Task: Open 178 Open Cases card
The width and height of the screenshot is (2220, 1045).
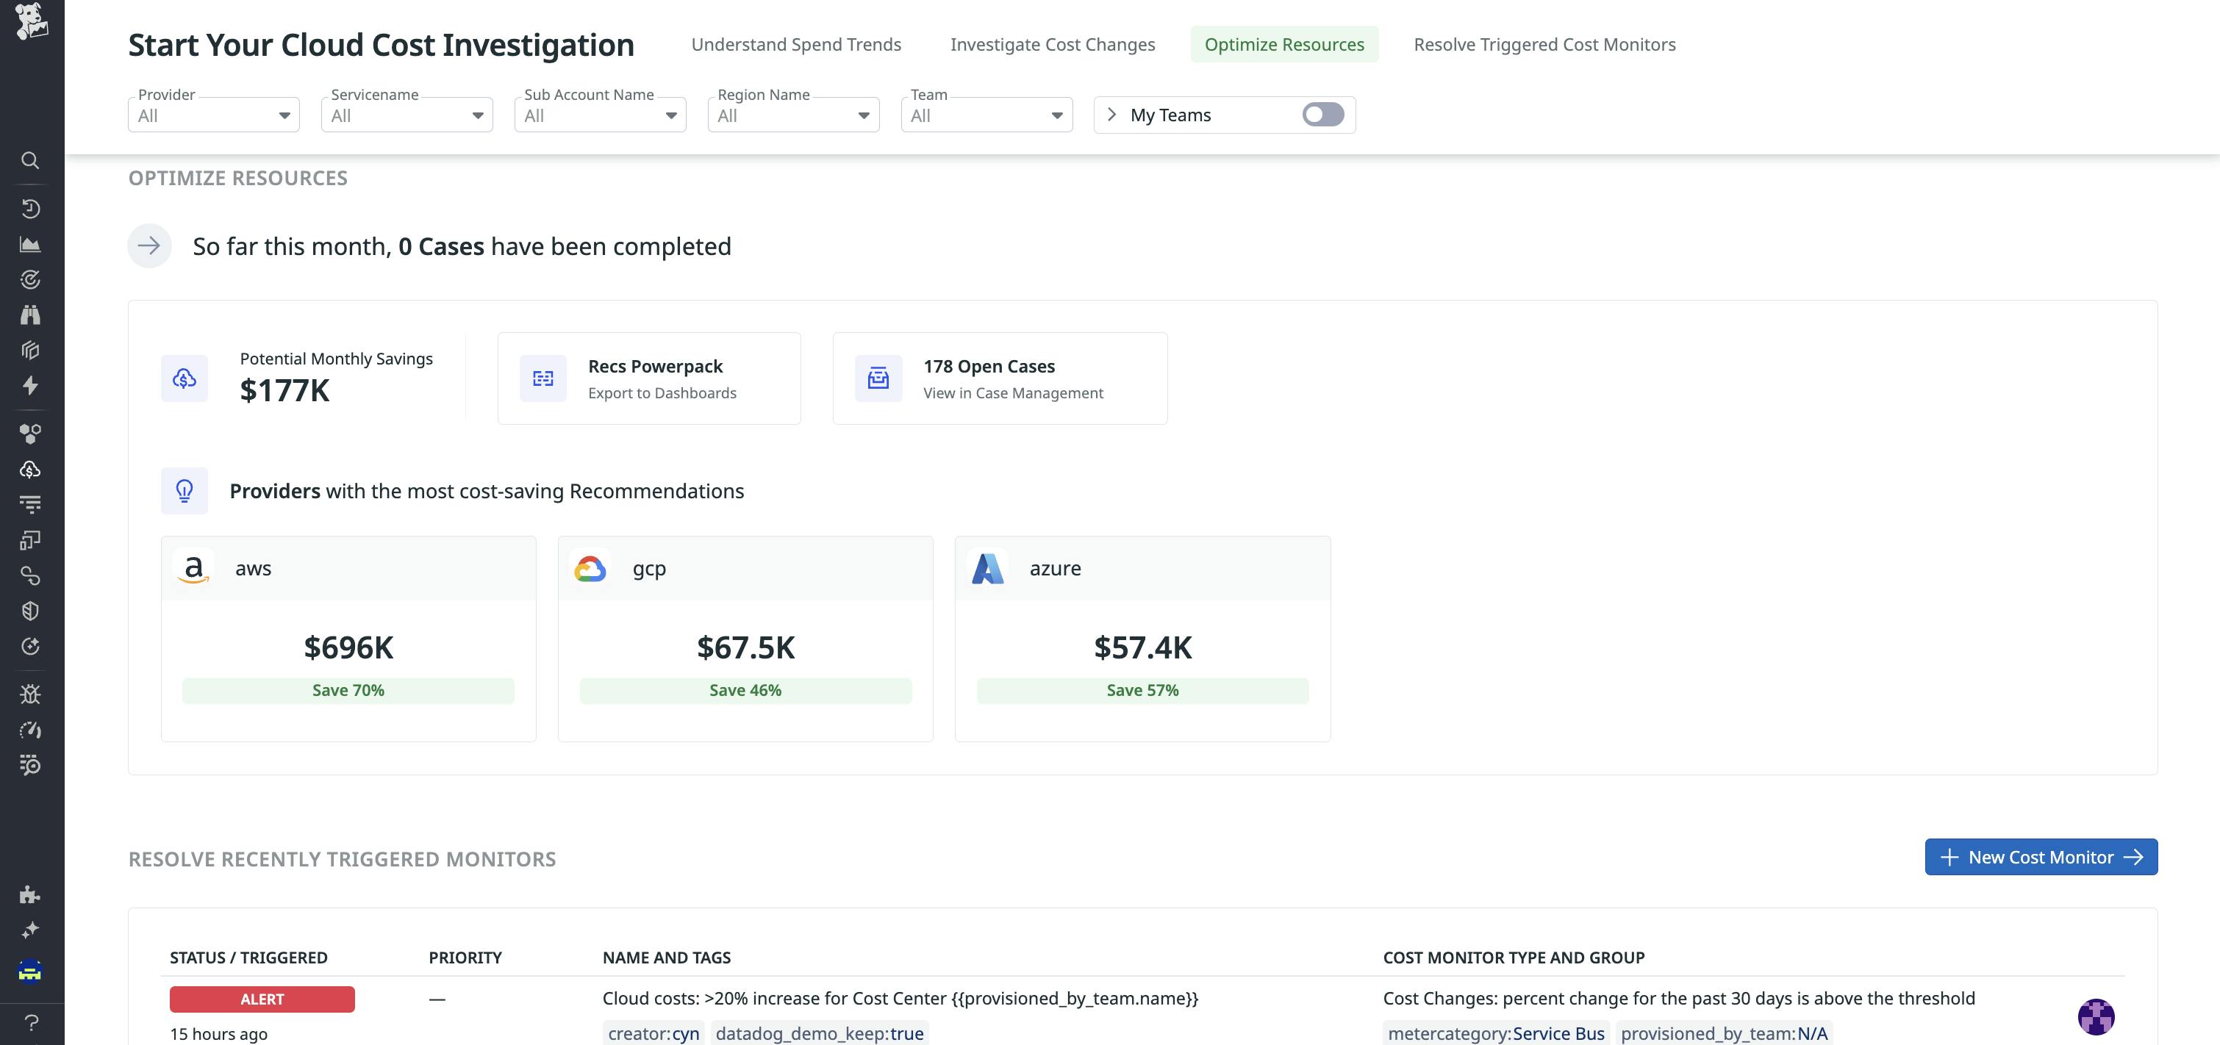Action: pyautogui.click(x=1000, y=378)
